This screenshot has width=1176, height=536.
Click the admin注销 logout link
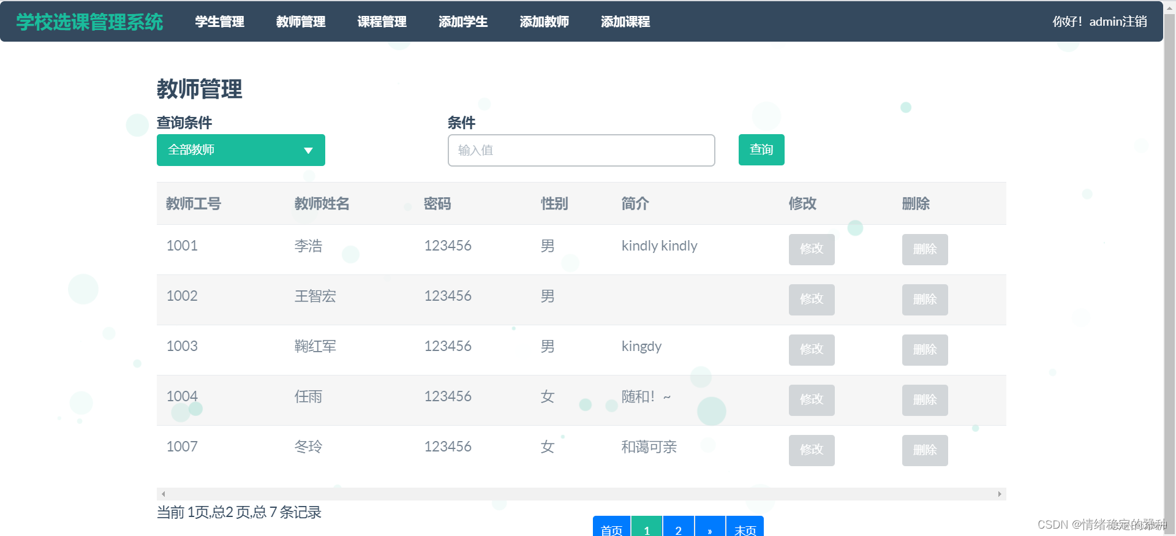coord(1118,21)
